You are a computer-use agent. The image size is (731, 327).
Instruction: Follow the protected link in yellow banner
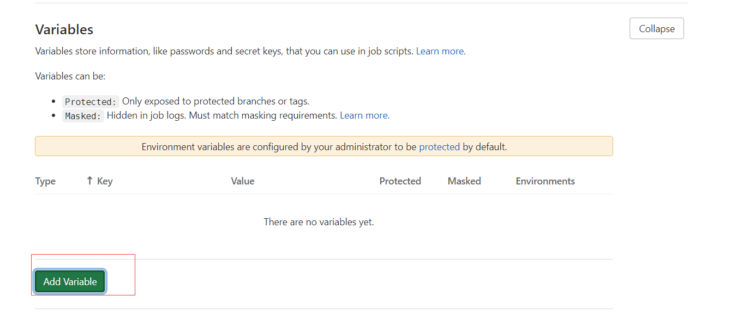pyautogui.click(x=439, y=147)
